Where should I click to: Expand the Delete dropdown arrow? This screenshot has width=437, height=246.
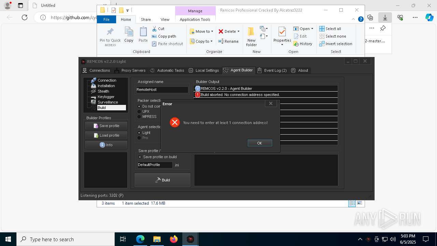click(x=238, y=31)
